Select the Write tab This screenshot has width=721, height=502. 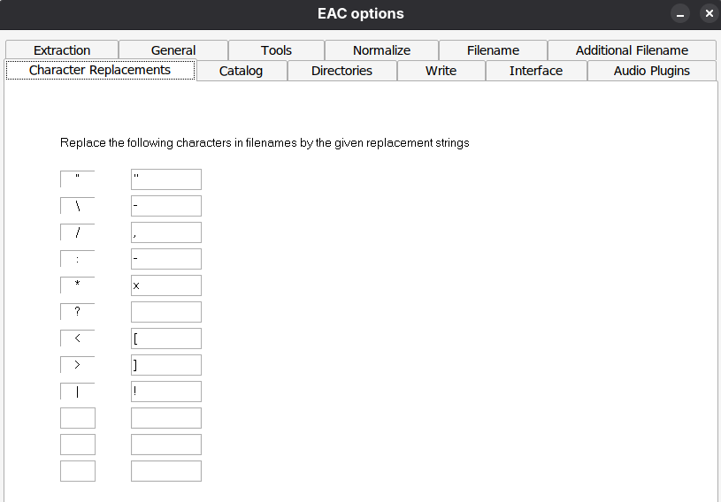441,71
